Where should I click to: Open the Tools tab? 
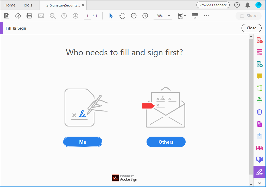(28, 5)
